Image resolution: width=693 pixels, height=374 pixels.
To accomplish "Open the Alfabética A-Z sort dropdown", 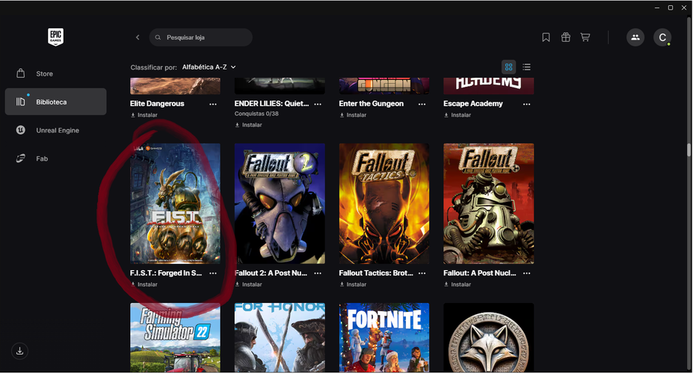I will pyautogui.click(x=209, y=67).
